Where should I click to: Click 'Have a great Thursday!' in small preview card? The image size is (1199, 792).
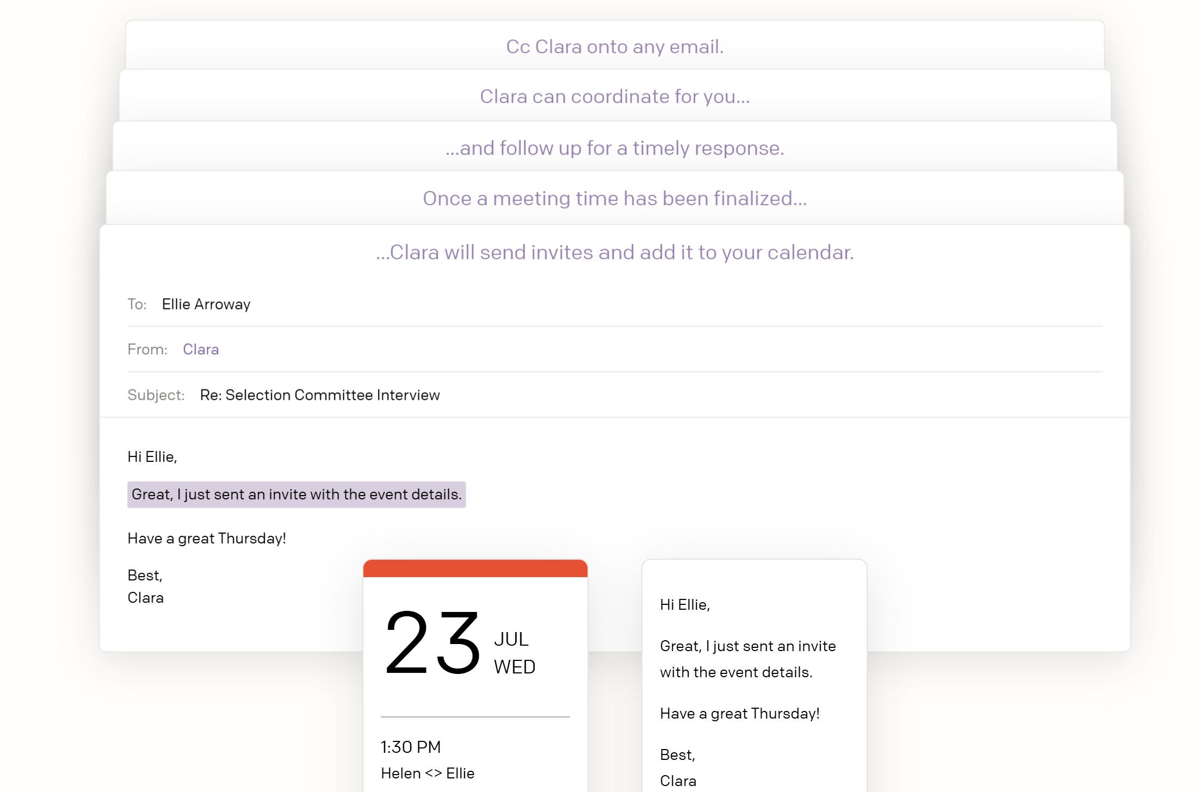click(x=740, y=714)
